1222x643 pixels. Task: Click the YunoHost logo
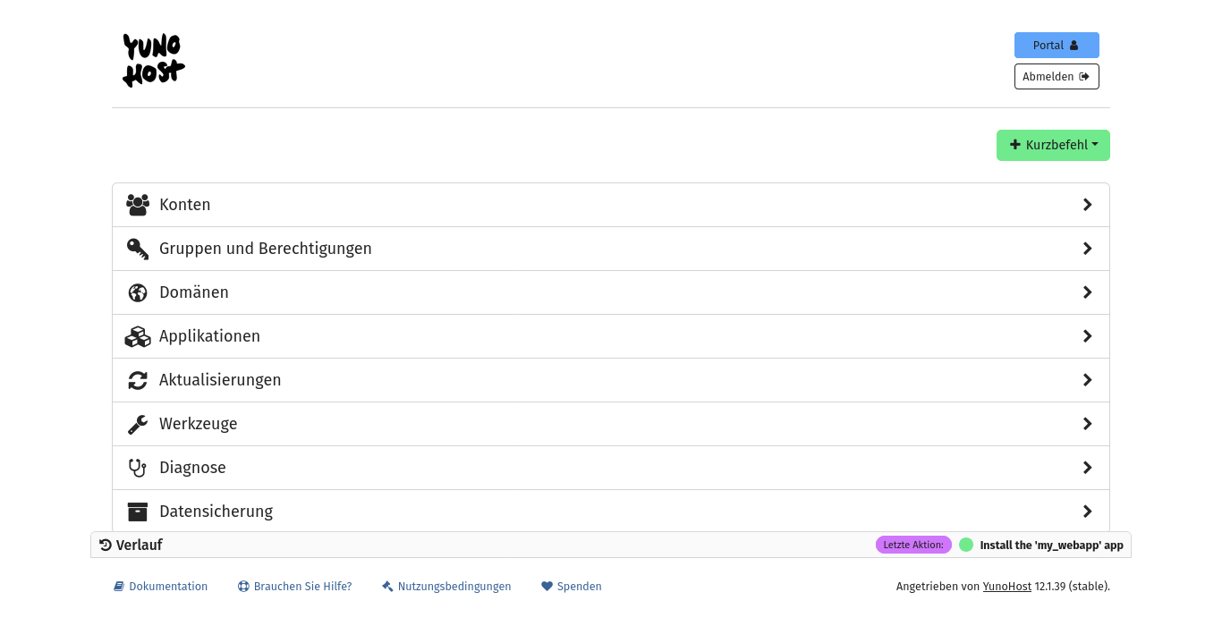tap(153, 61)
